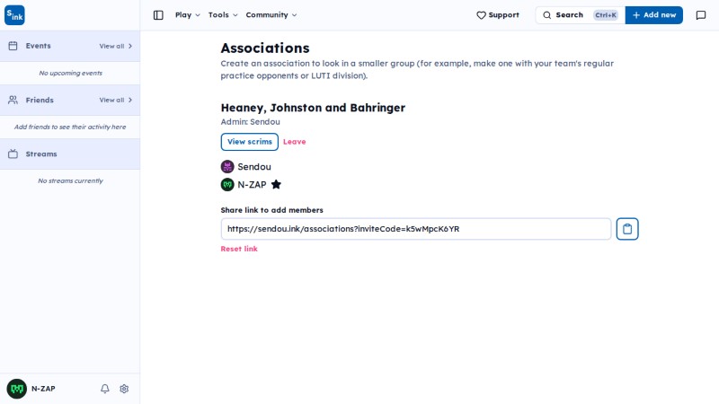Image resolution: width=719 pixels, height=404 pixels.
Task: Open the N-ZAP member name in list
Action: click(x=252, y=185)
